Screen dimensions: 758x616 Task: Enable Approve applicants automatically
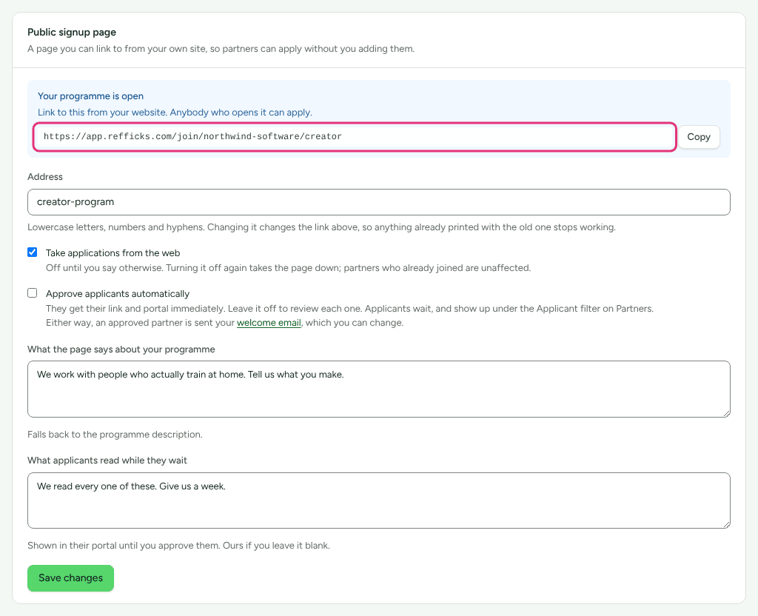click(33, 293)
